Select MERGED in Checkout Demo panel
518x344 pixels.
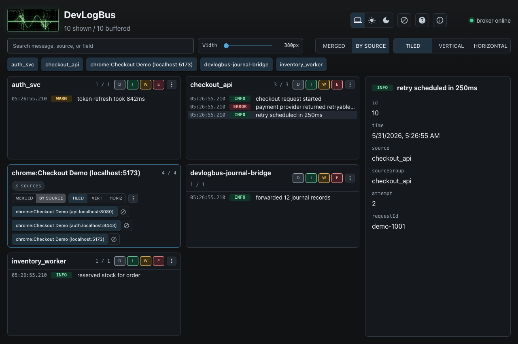pyautogui.click(x=24, y=198)
